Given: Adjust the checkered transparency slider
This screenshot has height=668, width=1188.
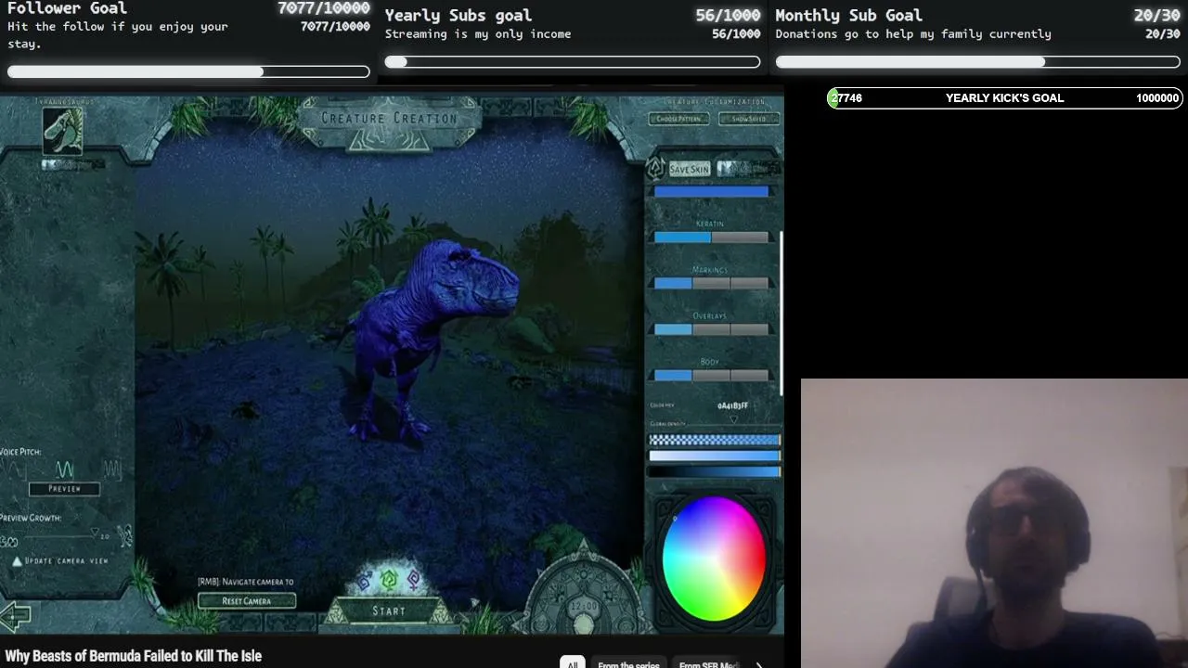Looking at the screenshot, I should 714,440.
